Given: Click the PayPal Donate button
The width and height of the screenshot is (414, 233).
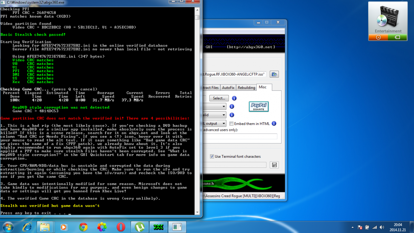Looking at the screenshot, I should pyautogui.click(x=258, y=107).
